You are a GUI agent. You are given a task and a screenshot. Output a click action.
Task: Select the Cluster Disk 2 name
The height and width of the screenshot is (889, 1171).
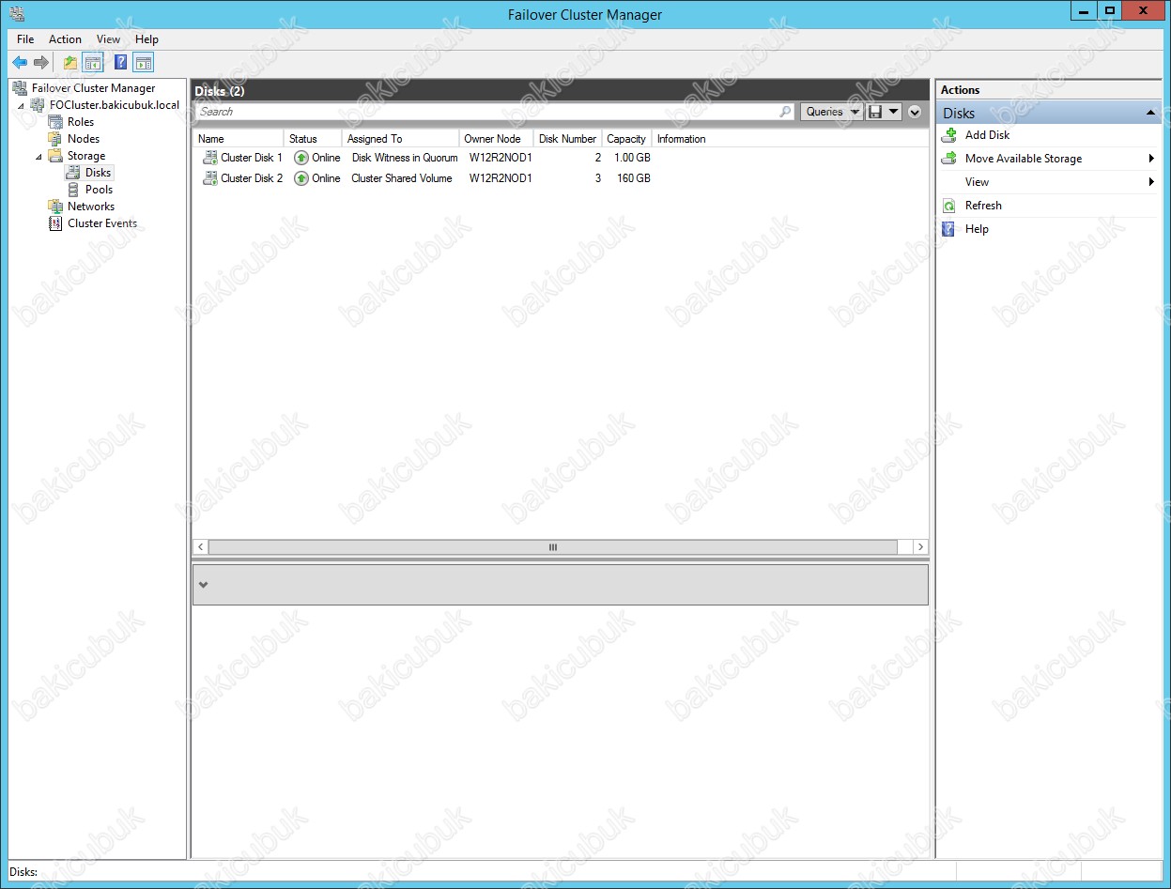click(x=252, y=178)
